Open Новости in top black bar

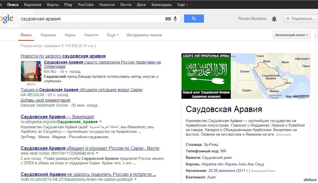point(107,5)
